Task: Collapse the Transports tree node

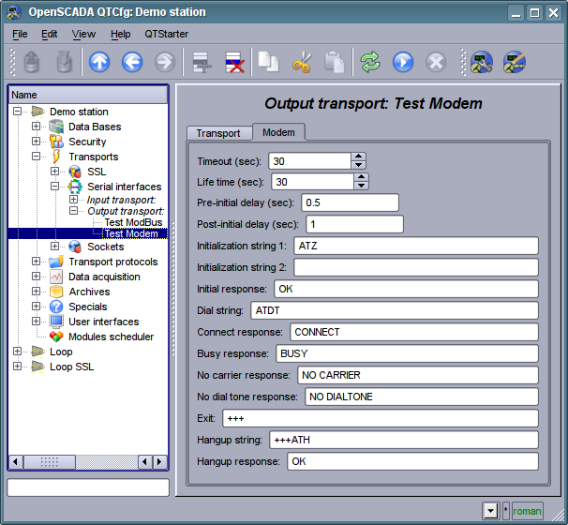Action: pyautogui.click(x=36, y=157)
